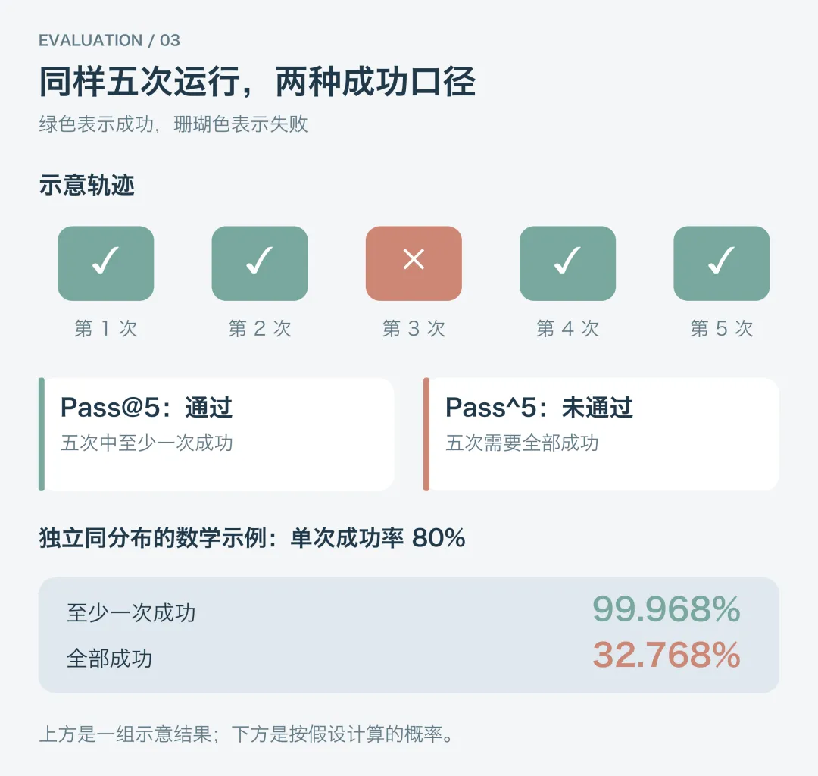Click the coral accent bar on Pass^5 card
Viewport: 818px width, 776px height.
tap(426, 434)
